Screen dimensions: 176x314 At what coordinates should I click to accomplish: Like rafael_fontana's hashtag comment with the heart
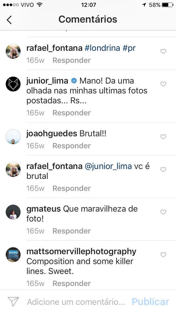[163, 51]
